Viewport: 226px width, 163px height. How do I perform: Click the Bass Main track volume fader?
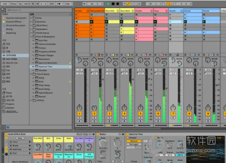point(133,80)
